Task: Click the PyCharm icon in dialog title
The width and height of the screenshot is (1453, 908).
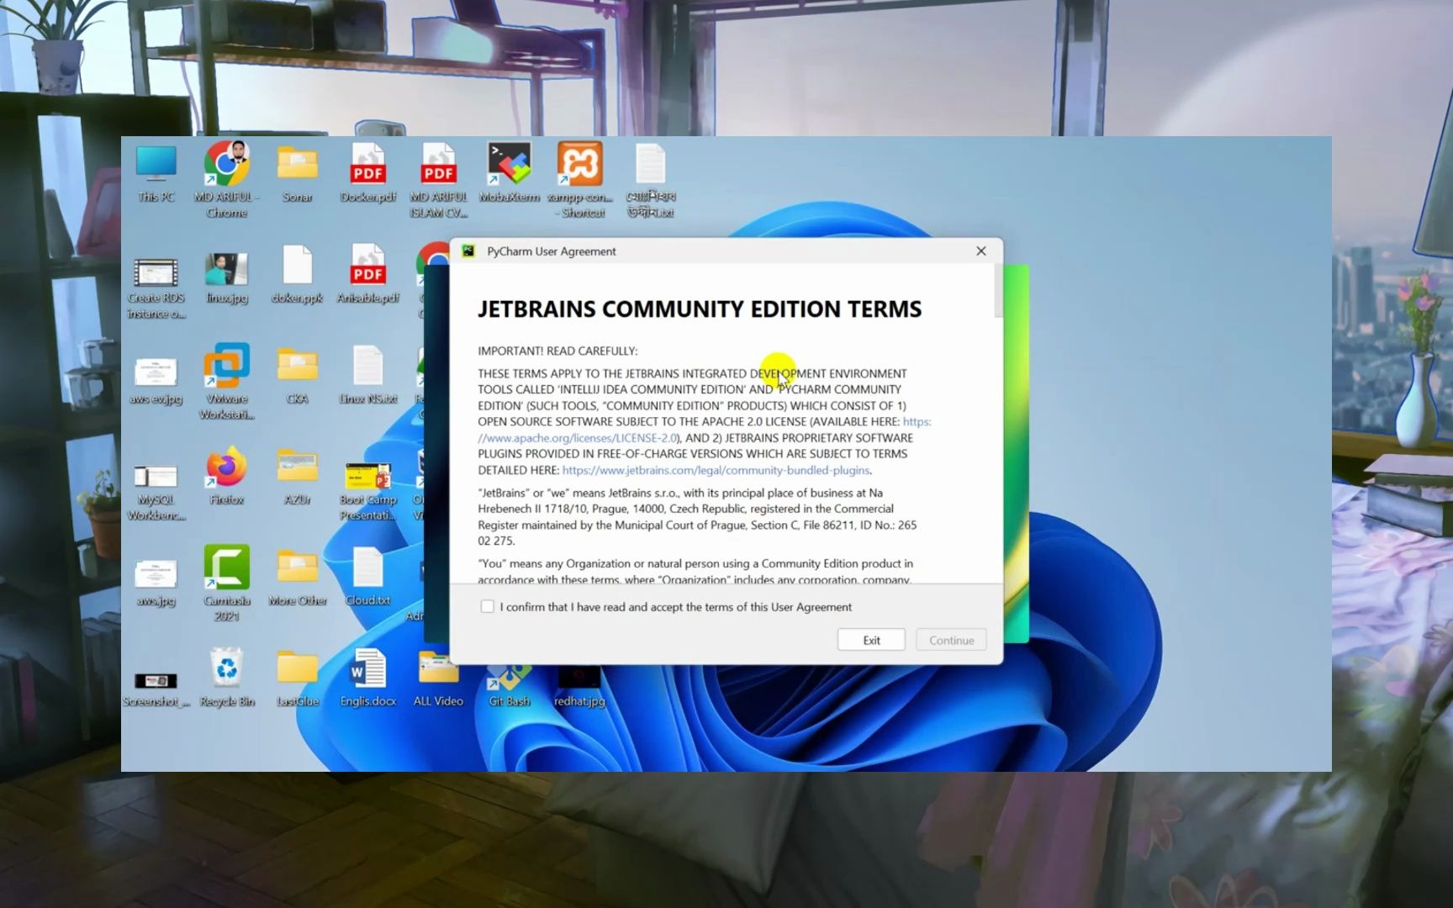Action: [x=469, y=251]
